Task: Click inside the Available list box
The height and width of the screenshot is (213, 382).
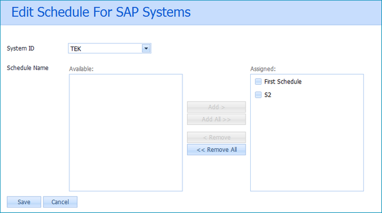Action: [x=126, y=132]
